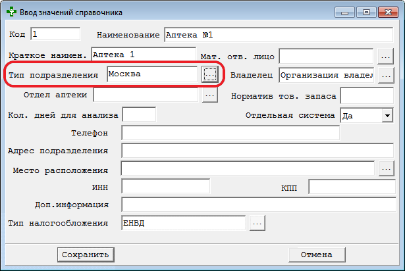Focus the Адрес подразделения input field
The image size is (405, 271).
[x=257, y=151]
